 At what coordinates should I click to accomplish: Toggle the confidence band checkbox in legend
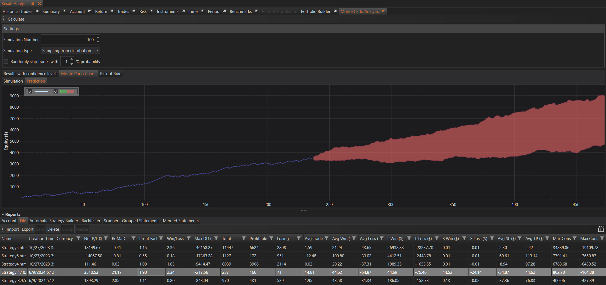click(x=56, y=91)
